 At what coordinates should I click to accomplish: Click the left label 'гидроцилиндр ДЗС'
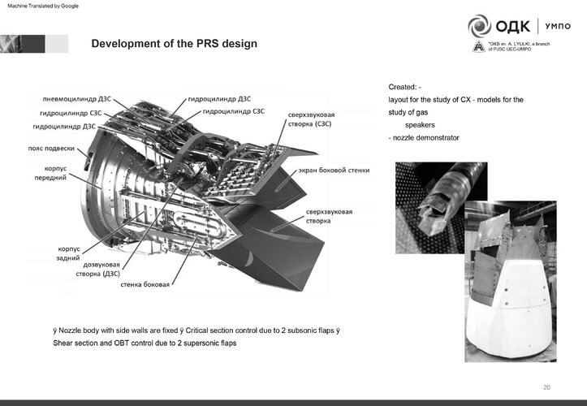coord(64,127)
